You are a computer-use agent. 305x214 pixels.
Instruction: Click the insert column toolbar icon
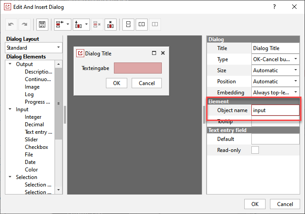pyautogui.click(x=77, y=24)
